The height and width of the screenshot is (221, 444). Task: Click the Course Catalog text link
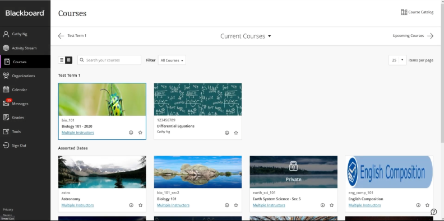pyautogui.click(x=421, y=12)
